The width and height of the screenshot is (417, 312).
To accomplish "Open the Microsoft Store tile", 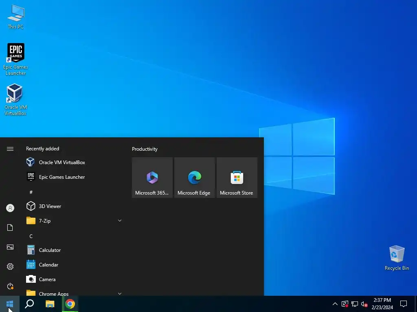I will [x=237, y=178].
